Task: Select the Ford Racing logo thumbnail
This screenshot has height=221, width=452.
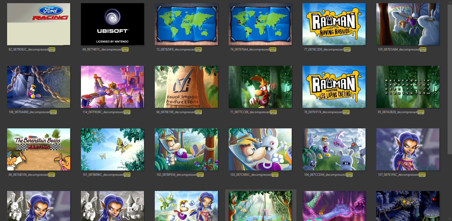Action: (x=39, y=24)
